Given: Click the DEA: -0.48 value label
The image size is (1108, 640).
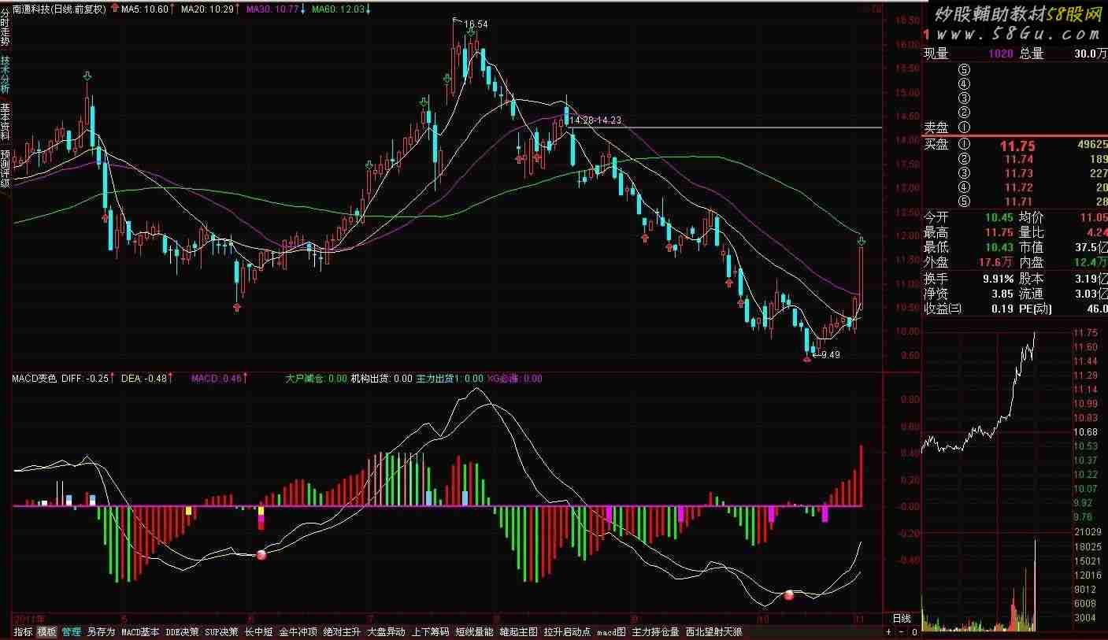Looking at the screenshot, I should coord(144,379).
